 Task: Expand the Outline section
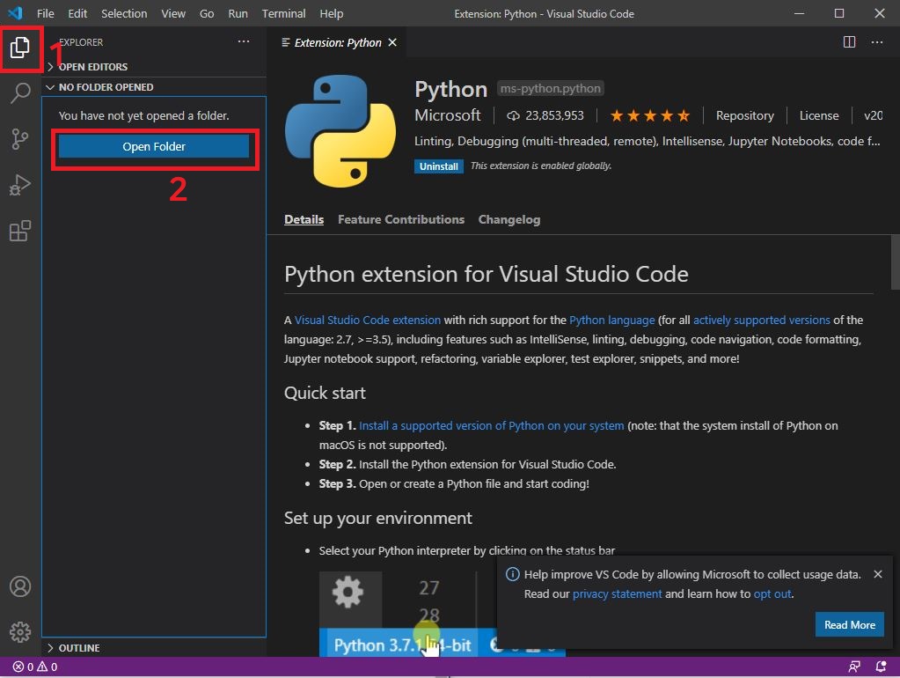[x=74, y=647]
